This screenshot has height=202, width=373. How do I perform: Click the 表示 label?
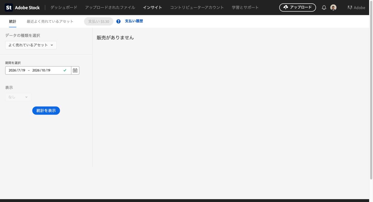(9, 88)
